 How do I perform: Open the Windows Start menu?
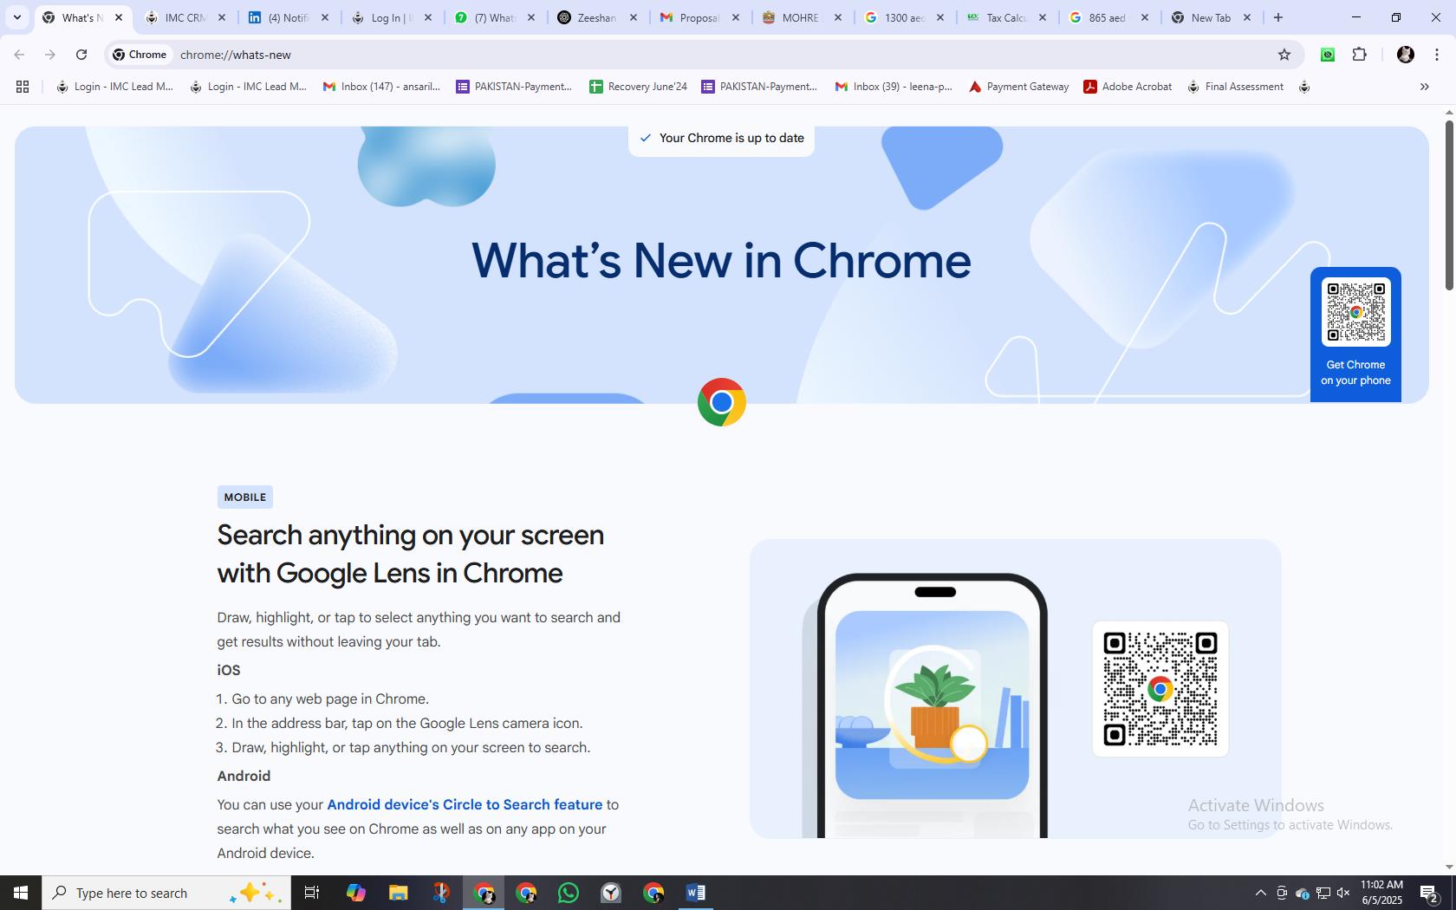(x=21, y=893)
